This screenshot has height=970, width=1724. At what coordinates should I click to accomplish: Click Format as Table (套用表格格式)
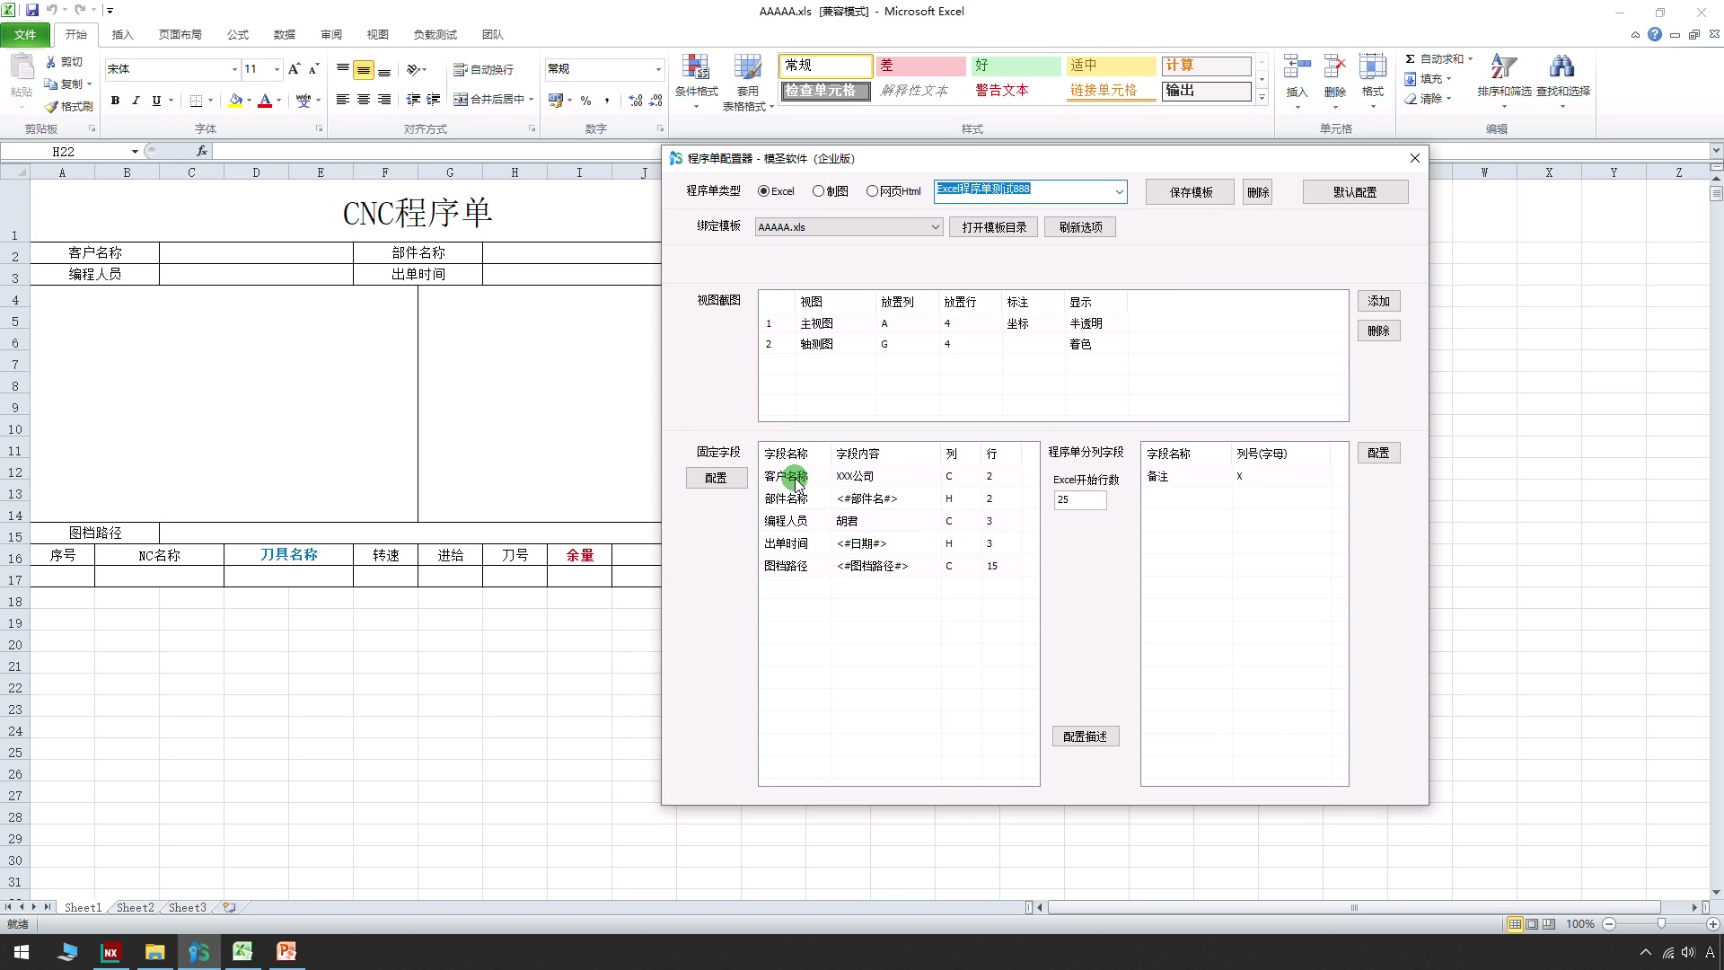[748, 82]
